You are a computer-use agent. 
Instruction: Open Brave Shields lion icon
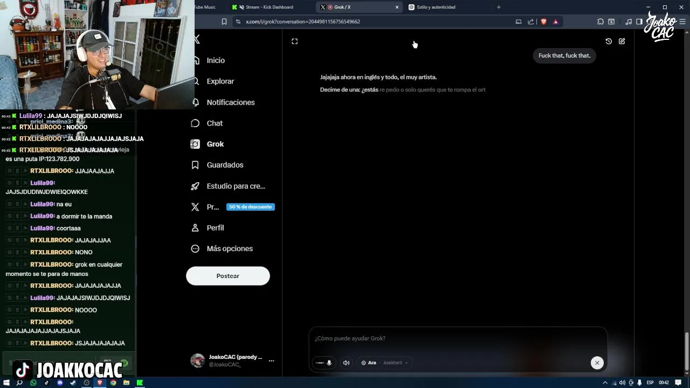pyautogui.click(x=543, y=22)
